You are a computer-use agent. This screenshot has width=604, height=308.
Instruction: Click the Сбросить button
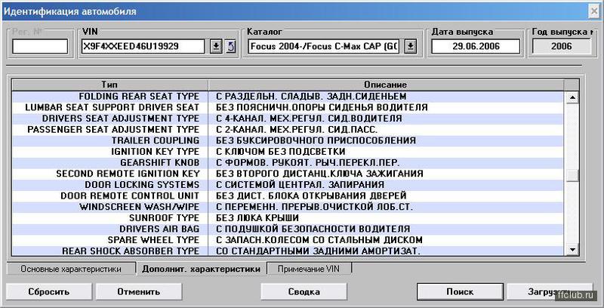point(49,291)
